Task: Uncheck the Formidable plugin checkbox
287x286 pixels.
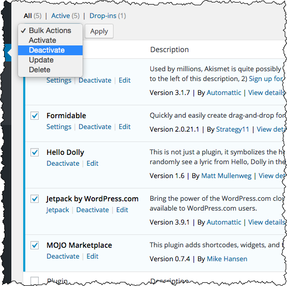Action: 35,116
